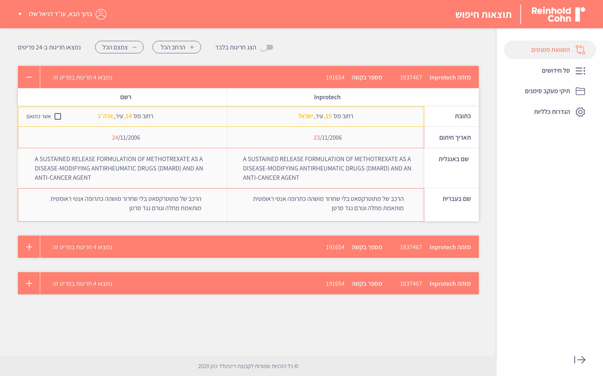Click the settings gear icon
Viewport: 603px width, 376px height.
pos(580,112)
